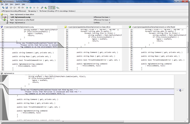Click the left pane file path HgCommand.cs.orig

click(x=19, y=27)
